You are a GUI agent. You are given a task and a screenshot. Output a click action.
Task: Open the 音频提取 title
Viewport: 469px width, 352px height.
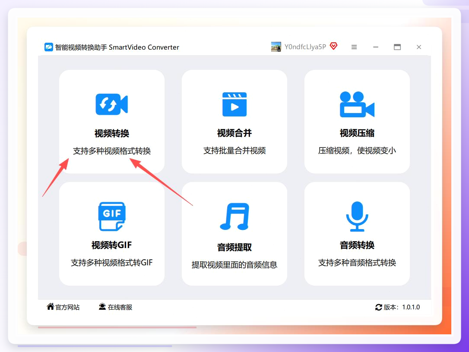[x=234, y=247]
